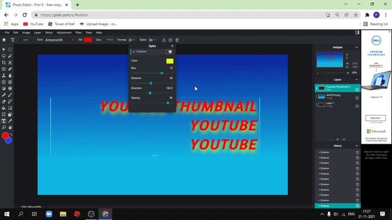Toggle the side panel layout icon
392x220 pixels.
(357, 32)
